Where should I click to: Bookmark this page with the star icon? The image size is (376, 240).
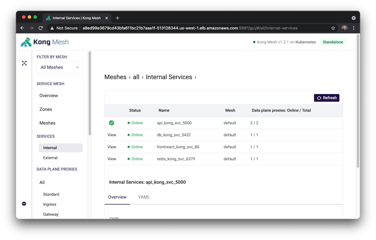[x=333, y=28]
